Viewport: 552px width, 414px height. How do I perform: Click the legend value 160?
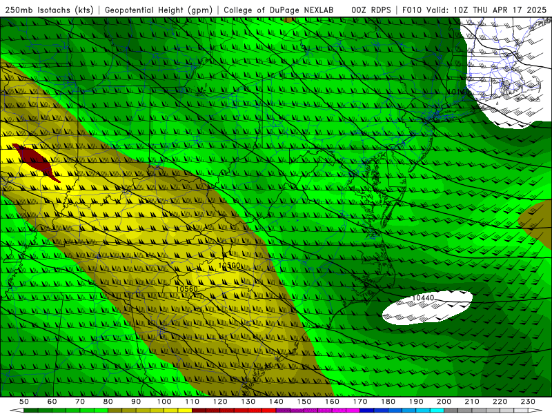click(x=332, y=402)
